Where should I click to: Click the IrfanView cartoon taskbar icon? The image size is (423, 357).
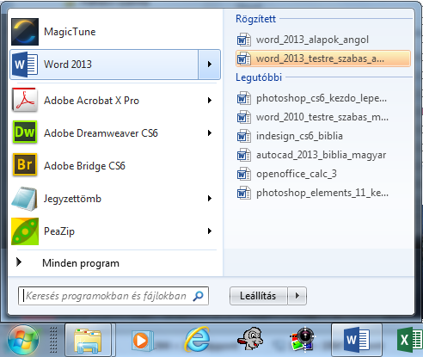[250, 339]
